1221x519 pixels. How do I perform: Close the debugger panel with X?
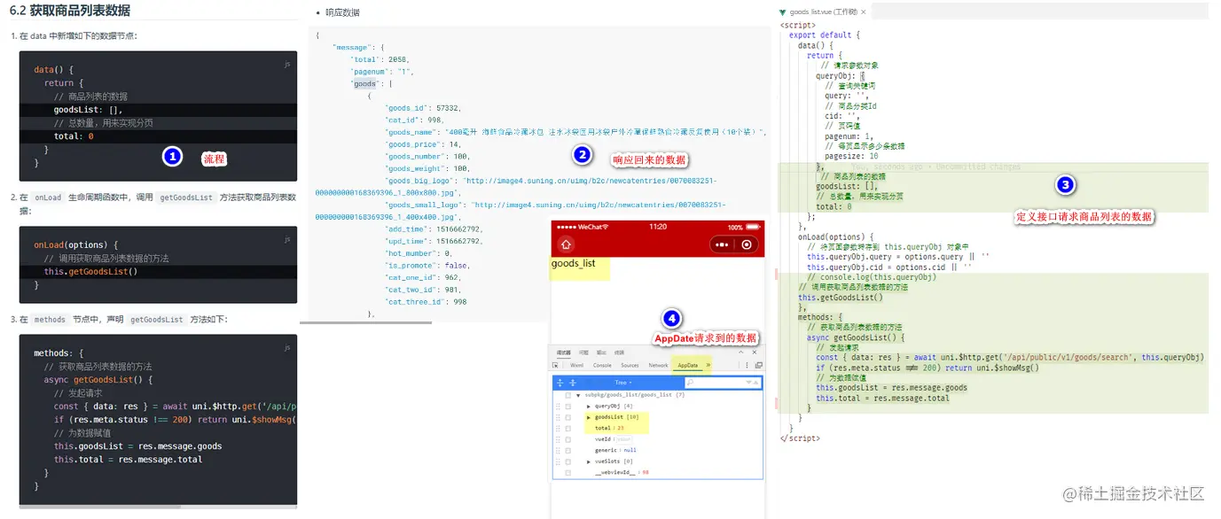coord(755,352)
